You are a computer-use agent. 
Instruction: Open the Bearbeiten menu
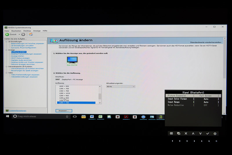pos(16,31)
